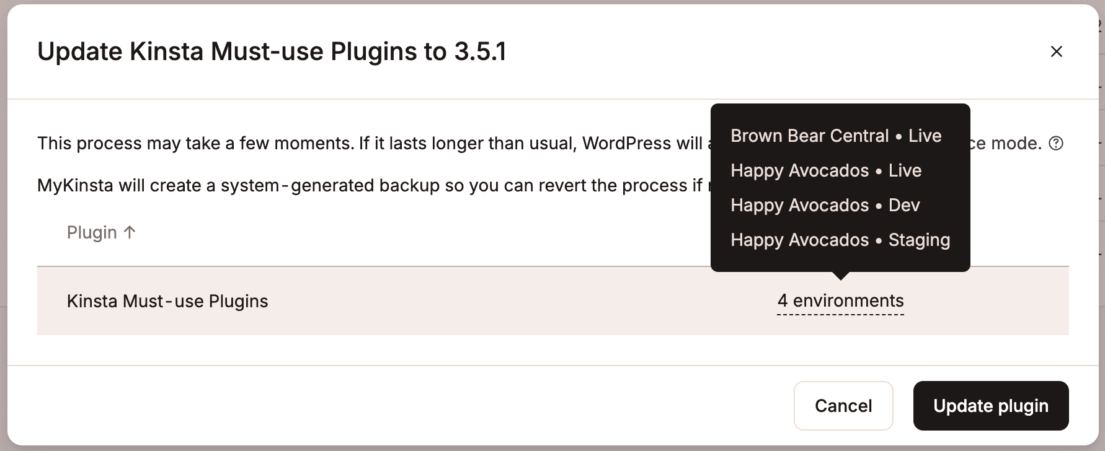The image size is (1105, 451).
Task: Click the dialog title Update Kinsta Must-use Plugins
Action: [x=272, y=51]
